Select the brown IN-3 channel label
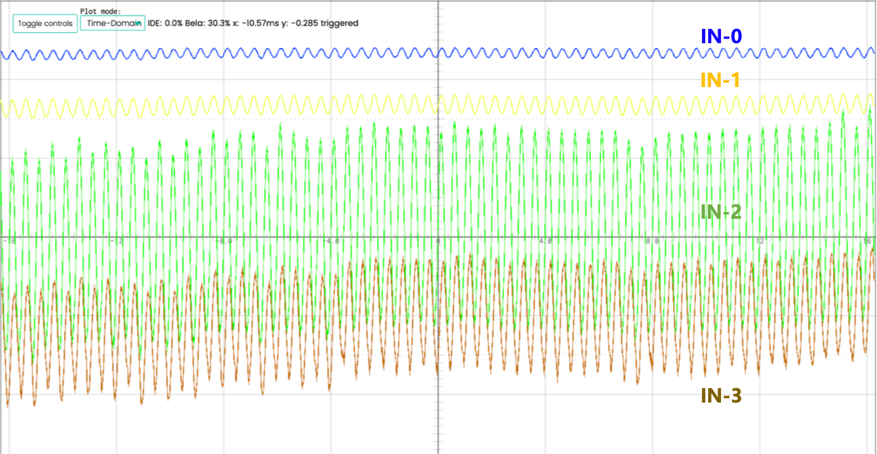The height and width of the screenshot is (454, 877). (x=720, y=395)
